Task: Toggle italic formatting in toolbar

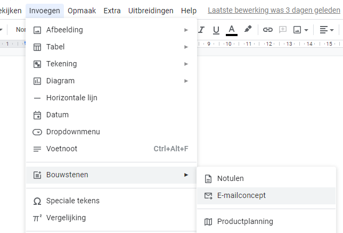Action: pos(201,30)
